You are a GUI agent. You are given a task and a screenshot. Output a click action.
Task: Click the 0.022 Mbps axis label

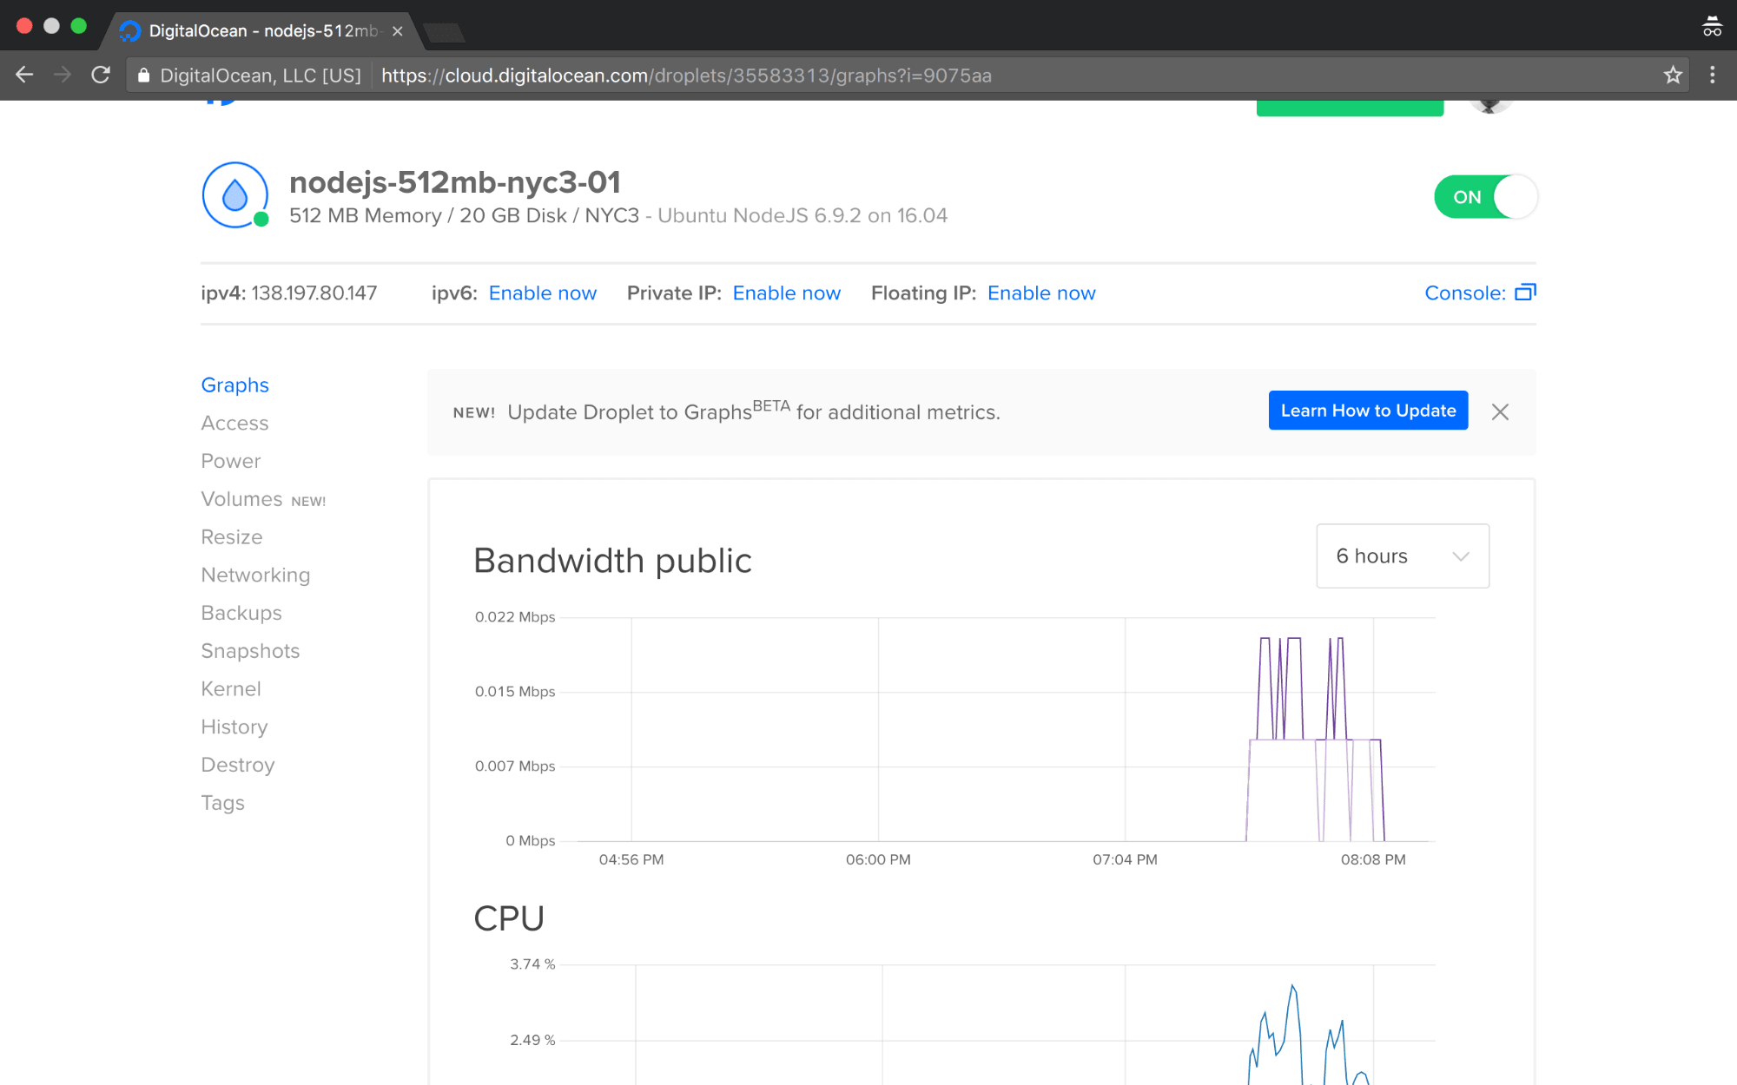515,617
